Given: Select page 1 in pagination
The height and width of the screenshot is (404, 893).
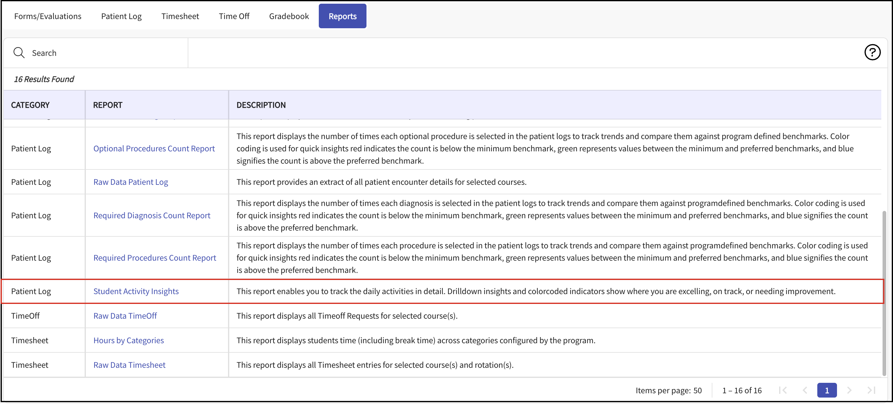Looking at the screenshot, I should pos(827,390).
